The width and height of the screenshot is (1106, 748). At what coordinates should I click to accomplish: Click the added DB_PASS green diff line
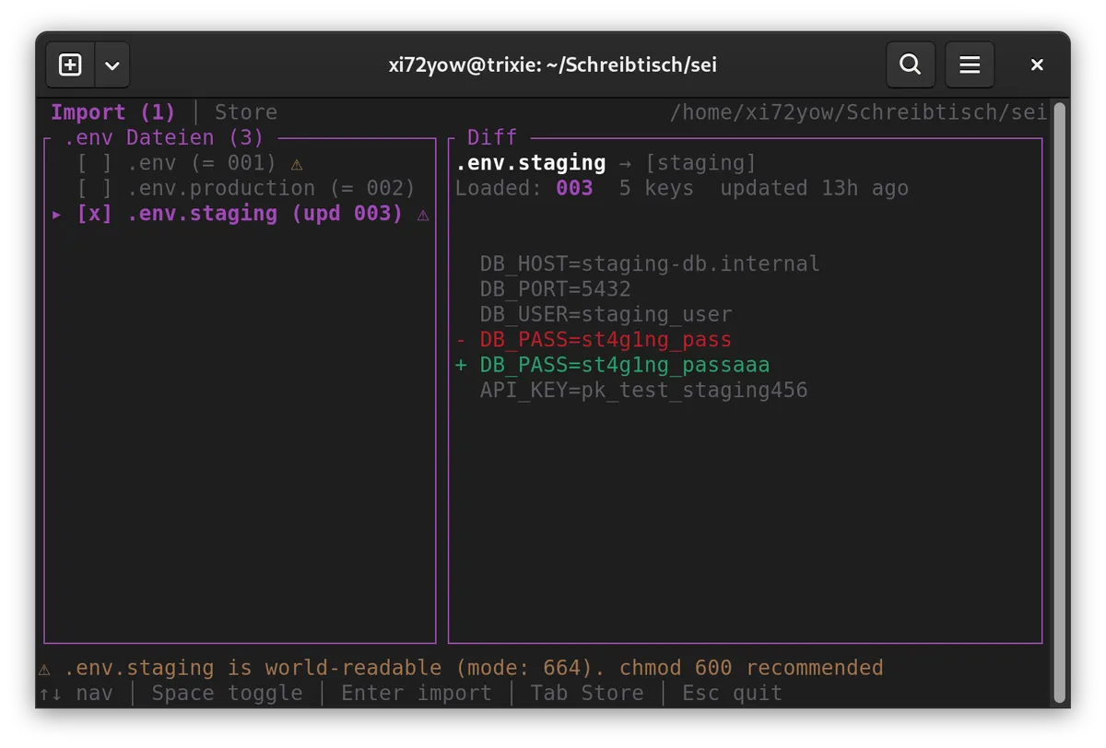pyautogui.click(x=624, y=365)
